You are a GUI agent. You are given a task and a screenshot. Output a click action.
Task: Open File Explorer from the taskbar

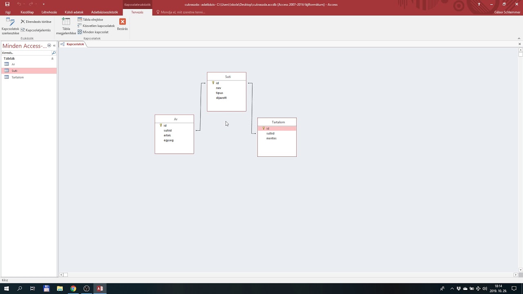pyautogui.click(x=60, y=288)
